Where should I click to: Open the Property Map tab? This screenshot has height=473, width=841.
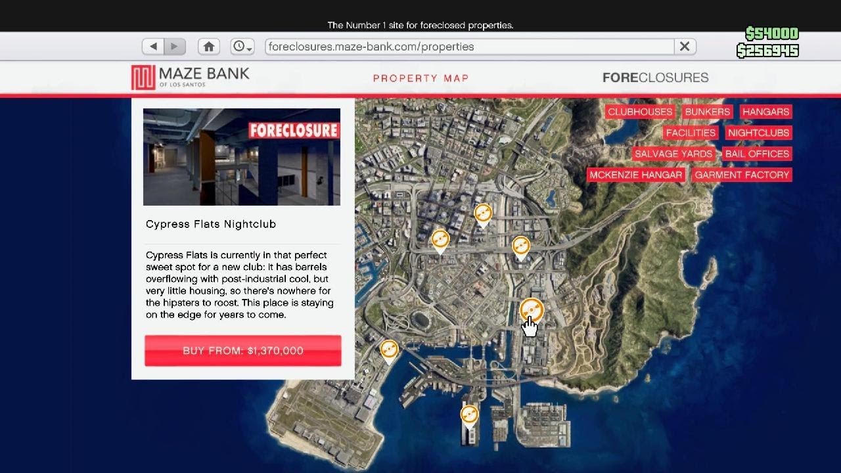click(x=421, y=78)
